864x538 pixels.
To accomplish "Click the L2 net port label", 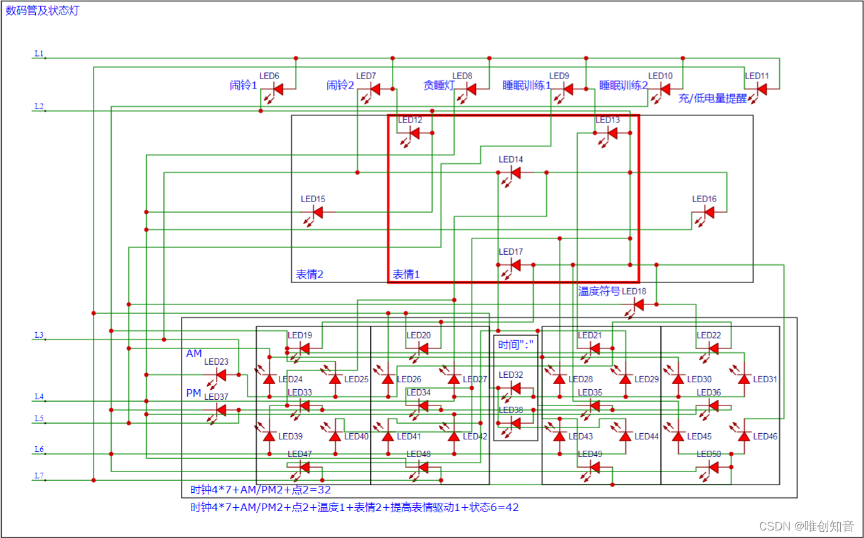I will pyautogui.click(x=39, y=106).
